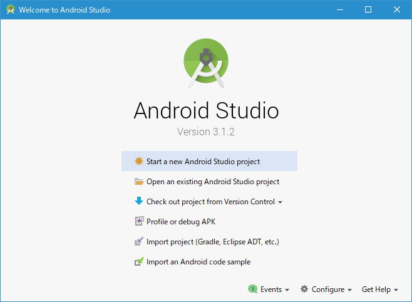Click the Profile or debug APK icon
This screenshot has height=302, width=412.
(x=139, y=221)
